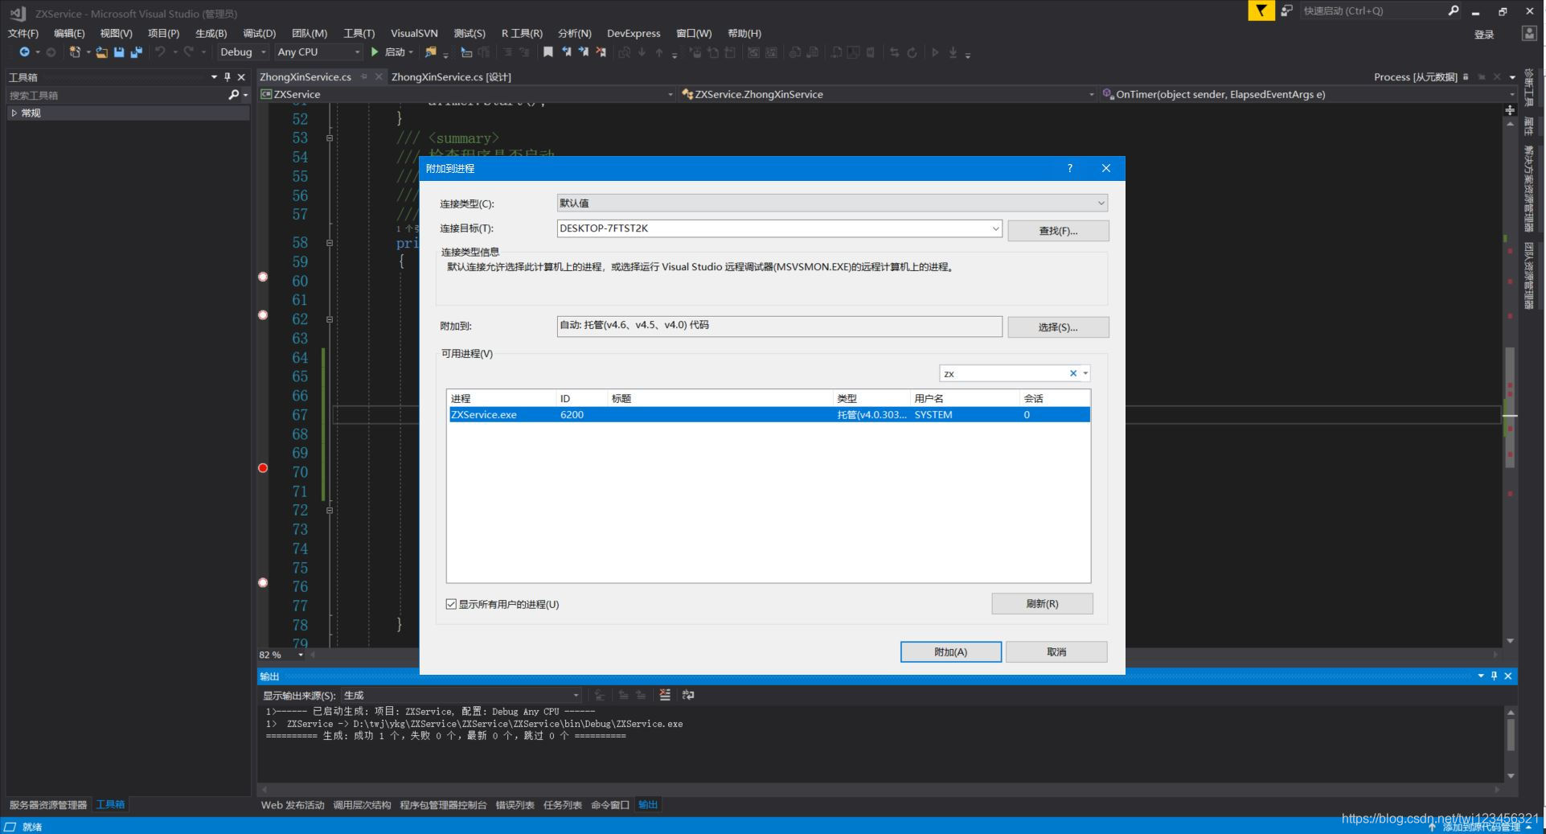Close the toolbox panel with its X
1546x834 pixels.
[x=241, y=77]
